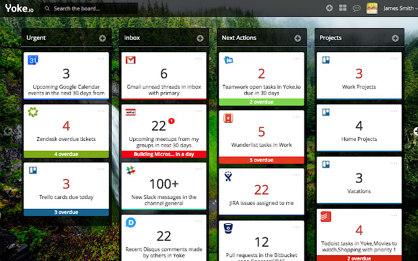Open the boards grid icon in top bar
This screenshot has width=418, height=261.
[342, 8]
